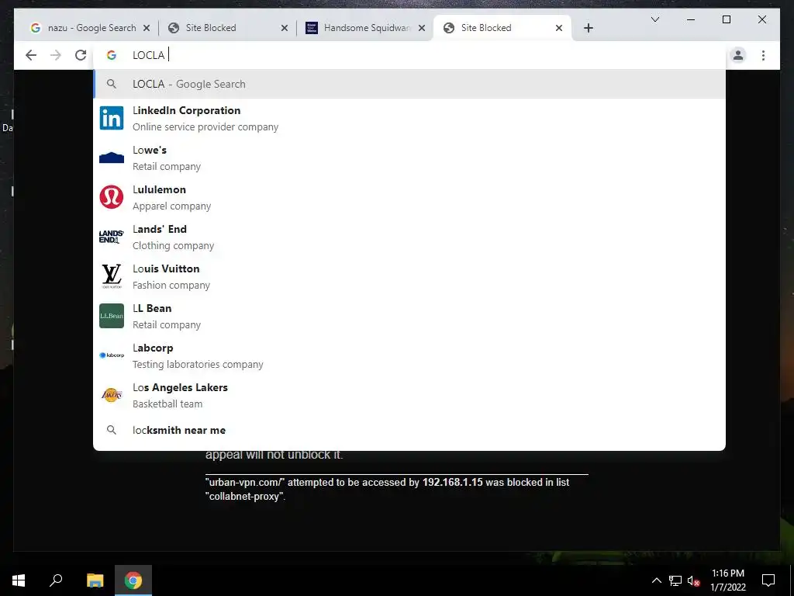Close the first Site Blocked tab
Screen dimensions: 794x596
284,28
